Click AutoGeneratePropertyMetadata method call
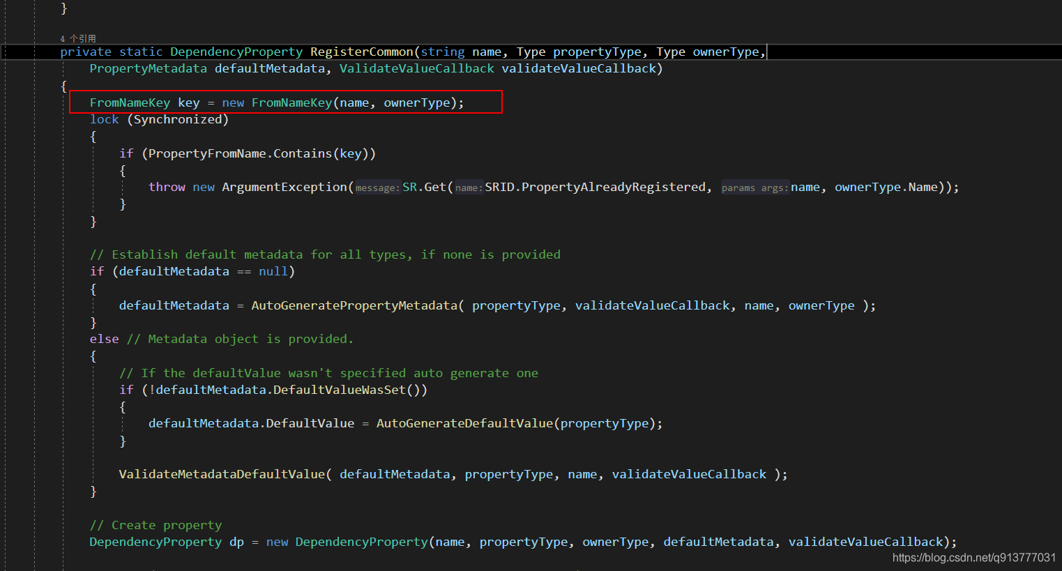 click(x=354, y=305)
